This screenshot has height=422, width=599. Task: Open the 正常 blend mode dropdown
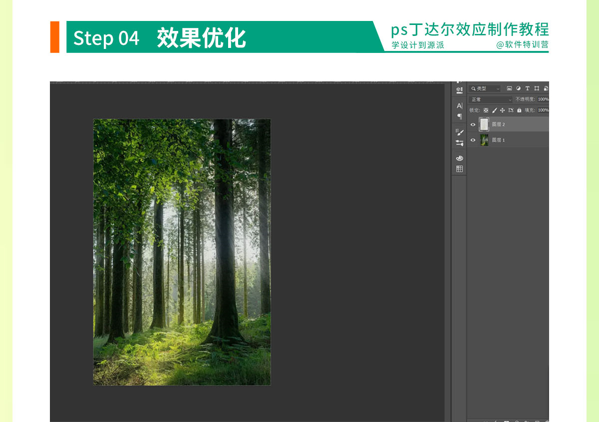tap(491, 99)
